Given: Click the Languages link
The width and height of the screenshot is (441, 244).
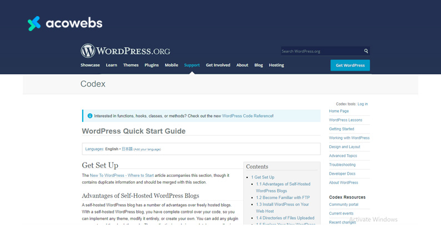Looking at the screenshot, I should 94,149.
